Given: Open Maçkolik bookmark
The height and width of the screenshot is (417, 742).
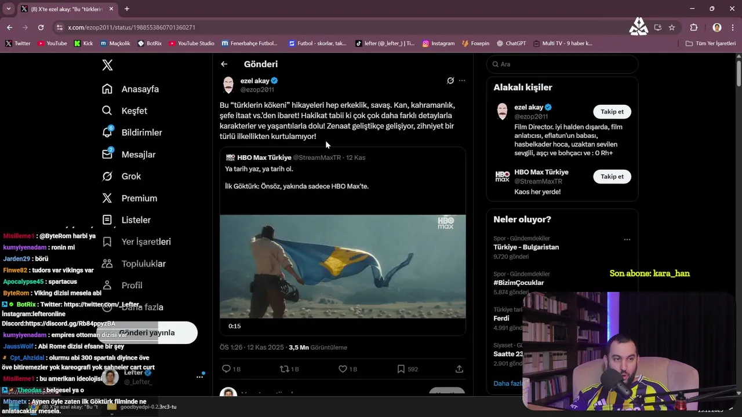Looking at the screenshot, I should tap(115, 43).
